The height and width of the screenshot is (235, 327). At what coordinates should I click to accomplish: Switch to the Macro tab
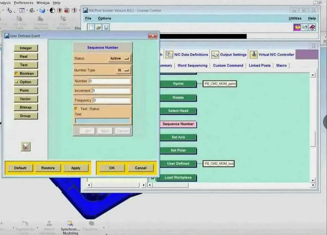coord(281,65)
